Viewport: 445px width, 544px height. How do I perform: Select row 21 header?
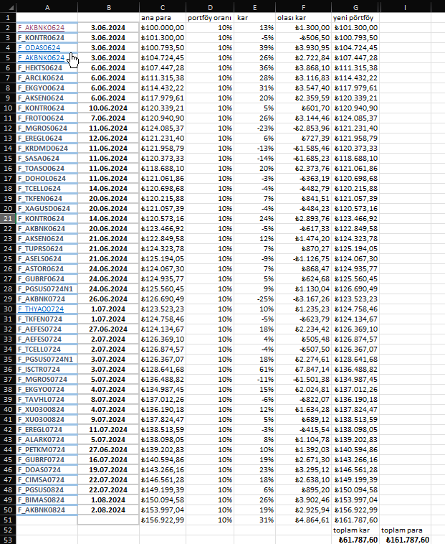point(8,219)
